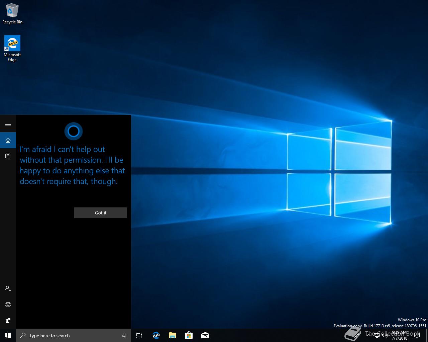Show hidden tray icons chevron

(369, 335)
